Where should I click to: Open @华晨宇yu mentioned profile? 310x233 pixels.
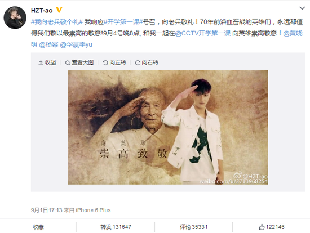click(x=76, y=45)
